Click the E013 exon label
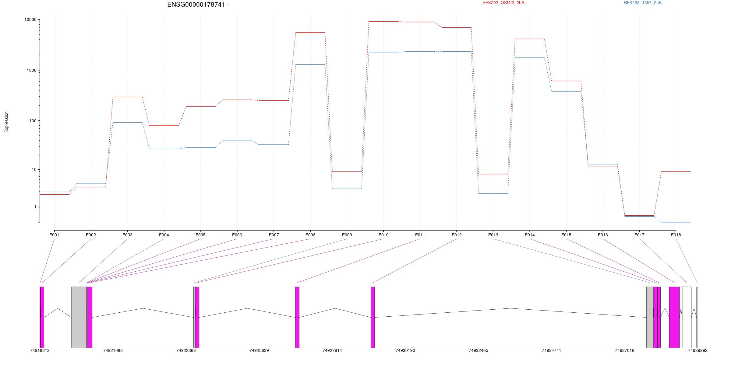 coord(493,235)
